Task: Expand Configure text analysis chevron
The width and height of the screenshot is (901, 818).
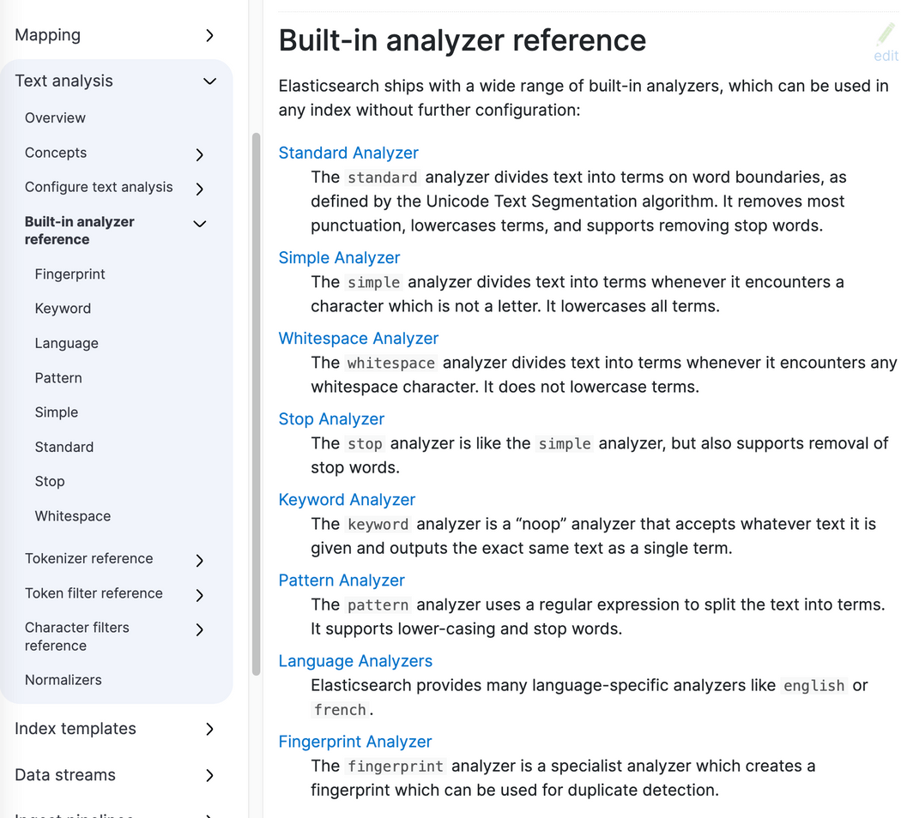Action: [200, 189]
